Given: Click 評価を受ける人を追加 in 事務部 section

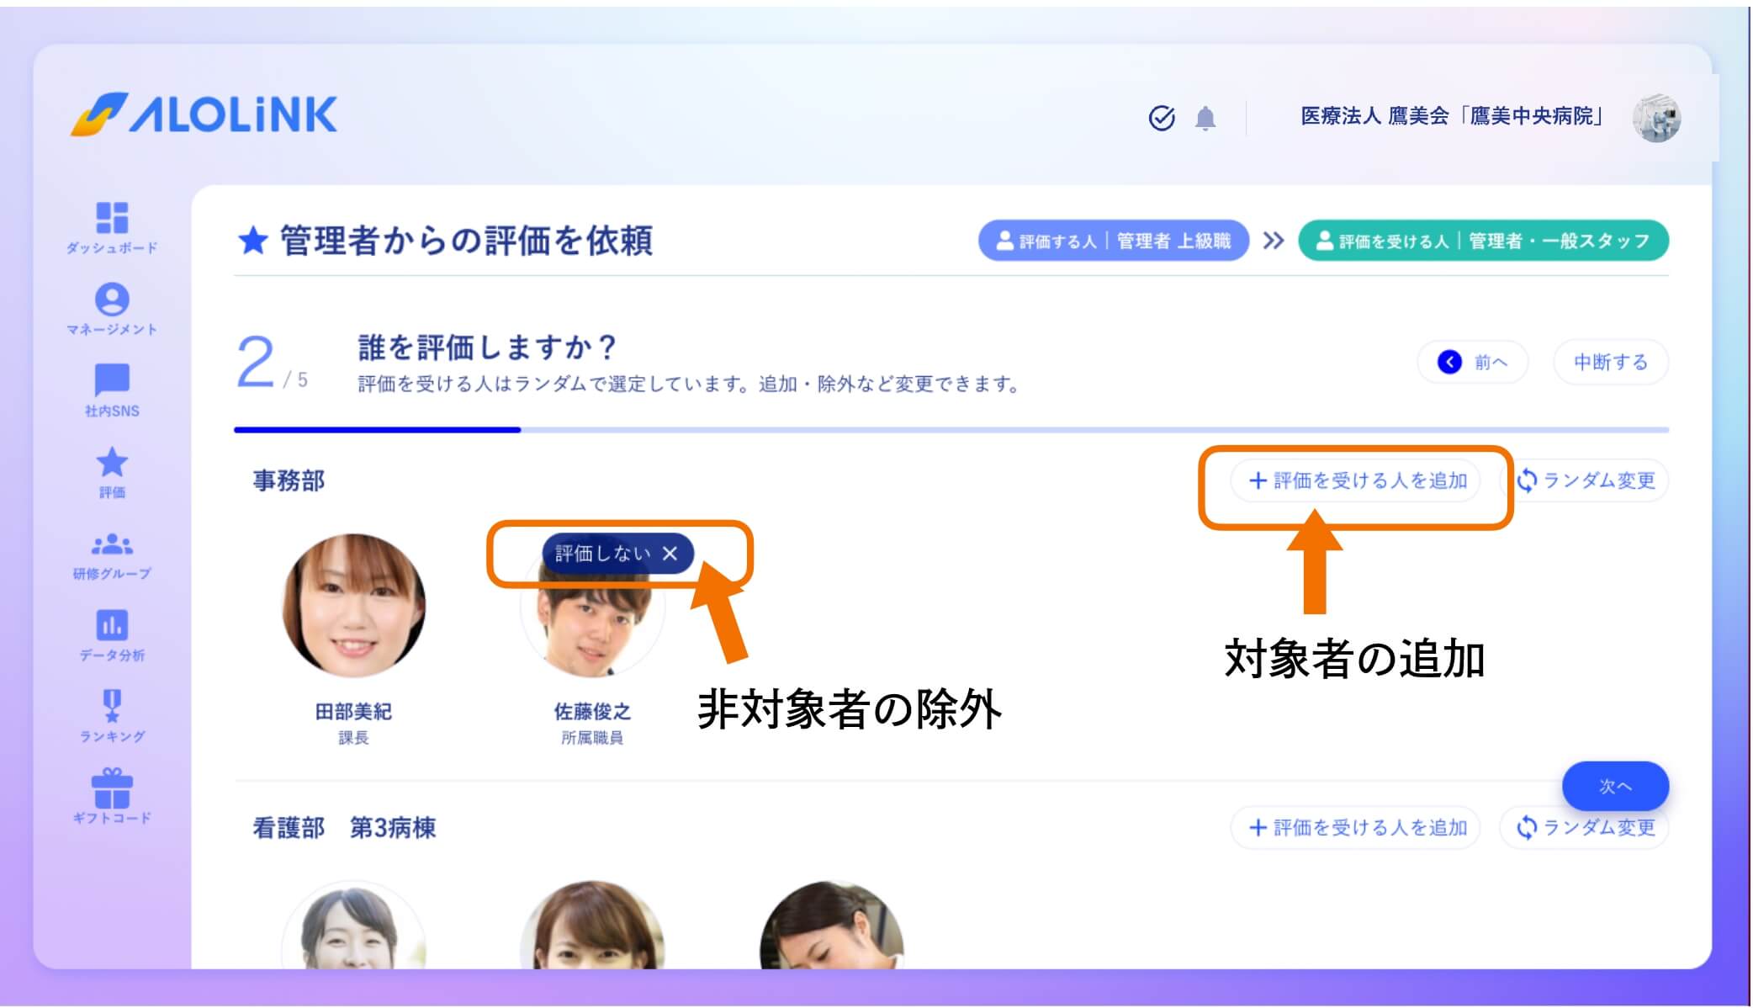Looking at the screenshot, I should click(x=1356, y=480).
